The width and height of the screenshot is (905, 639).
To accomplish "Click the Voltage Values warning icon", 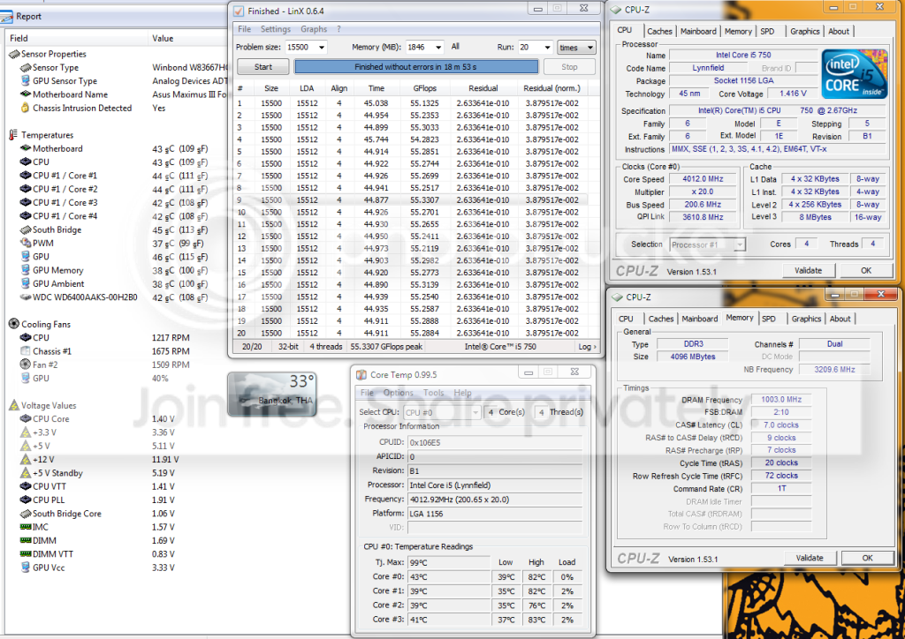I will tap(13, 405).
